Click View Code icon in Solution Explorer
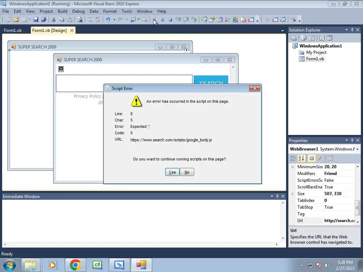 tap(322, 38)
